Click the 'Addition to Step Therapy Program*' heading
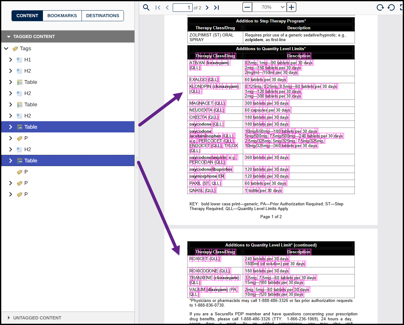 coord(271,21)
